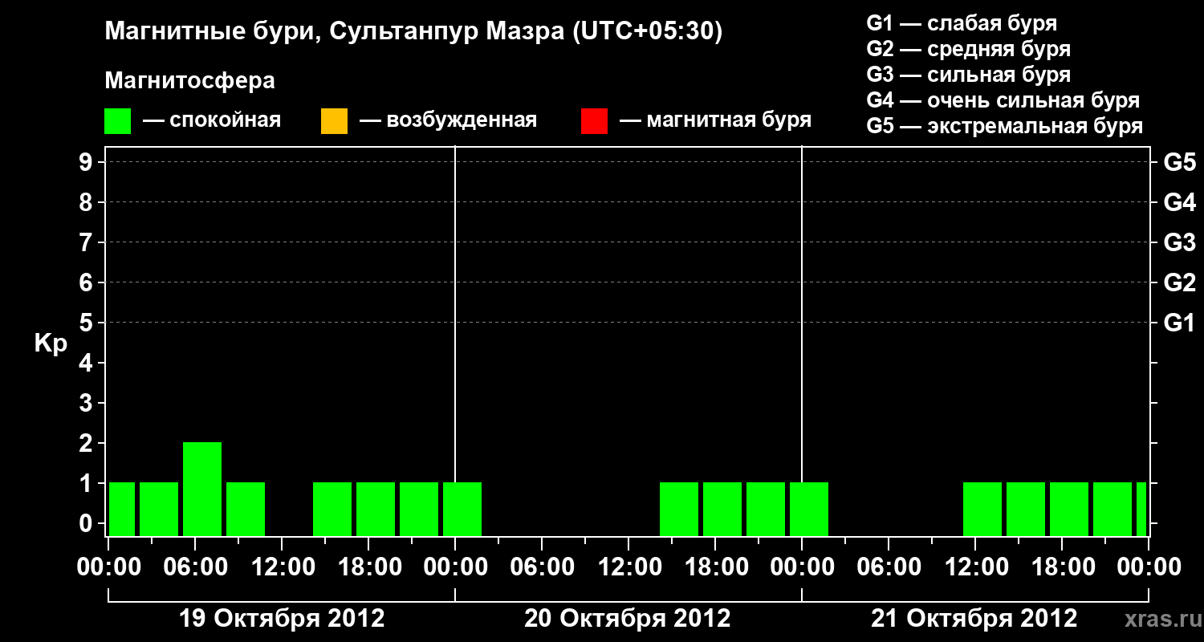Click the '00:00' label at the start of 21 October
This screenshot has height=642, width=1204.
(x=802, y=567)
